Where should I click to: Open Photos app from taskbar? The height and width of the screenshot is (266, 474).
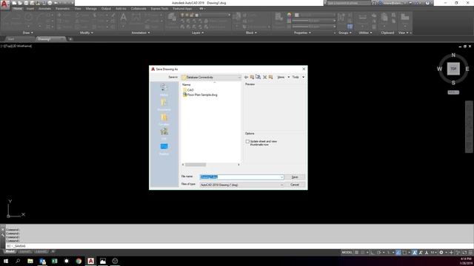point(103,261)
